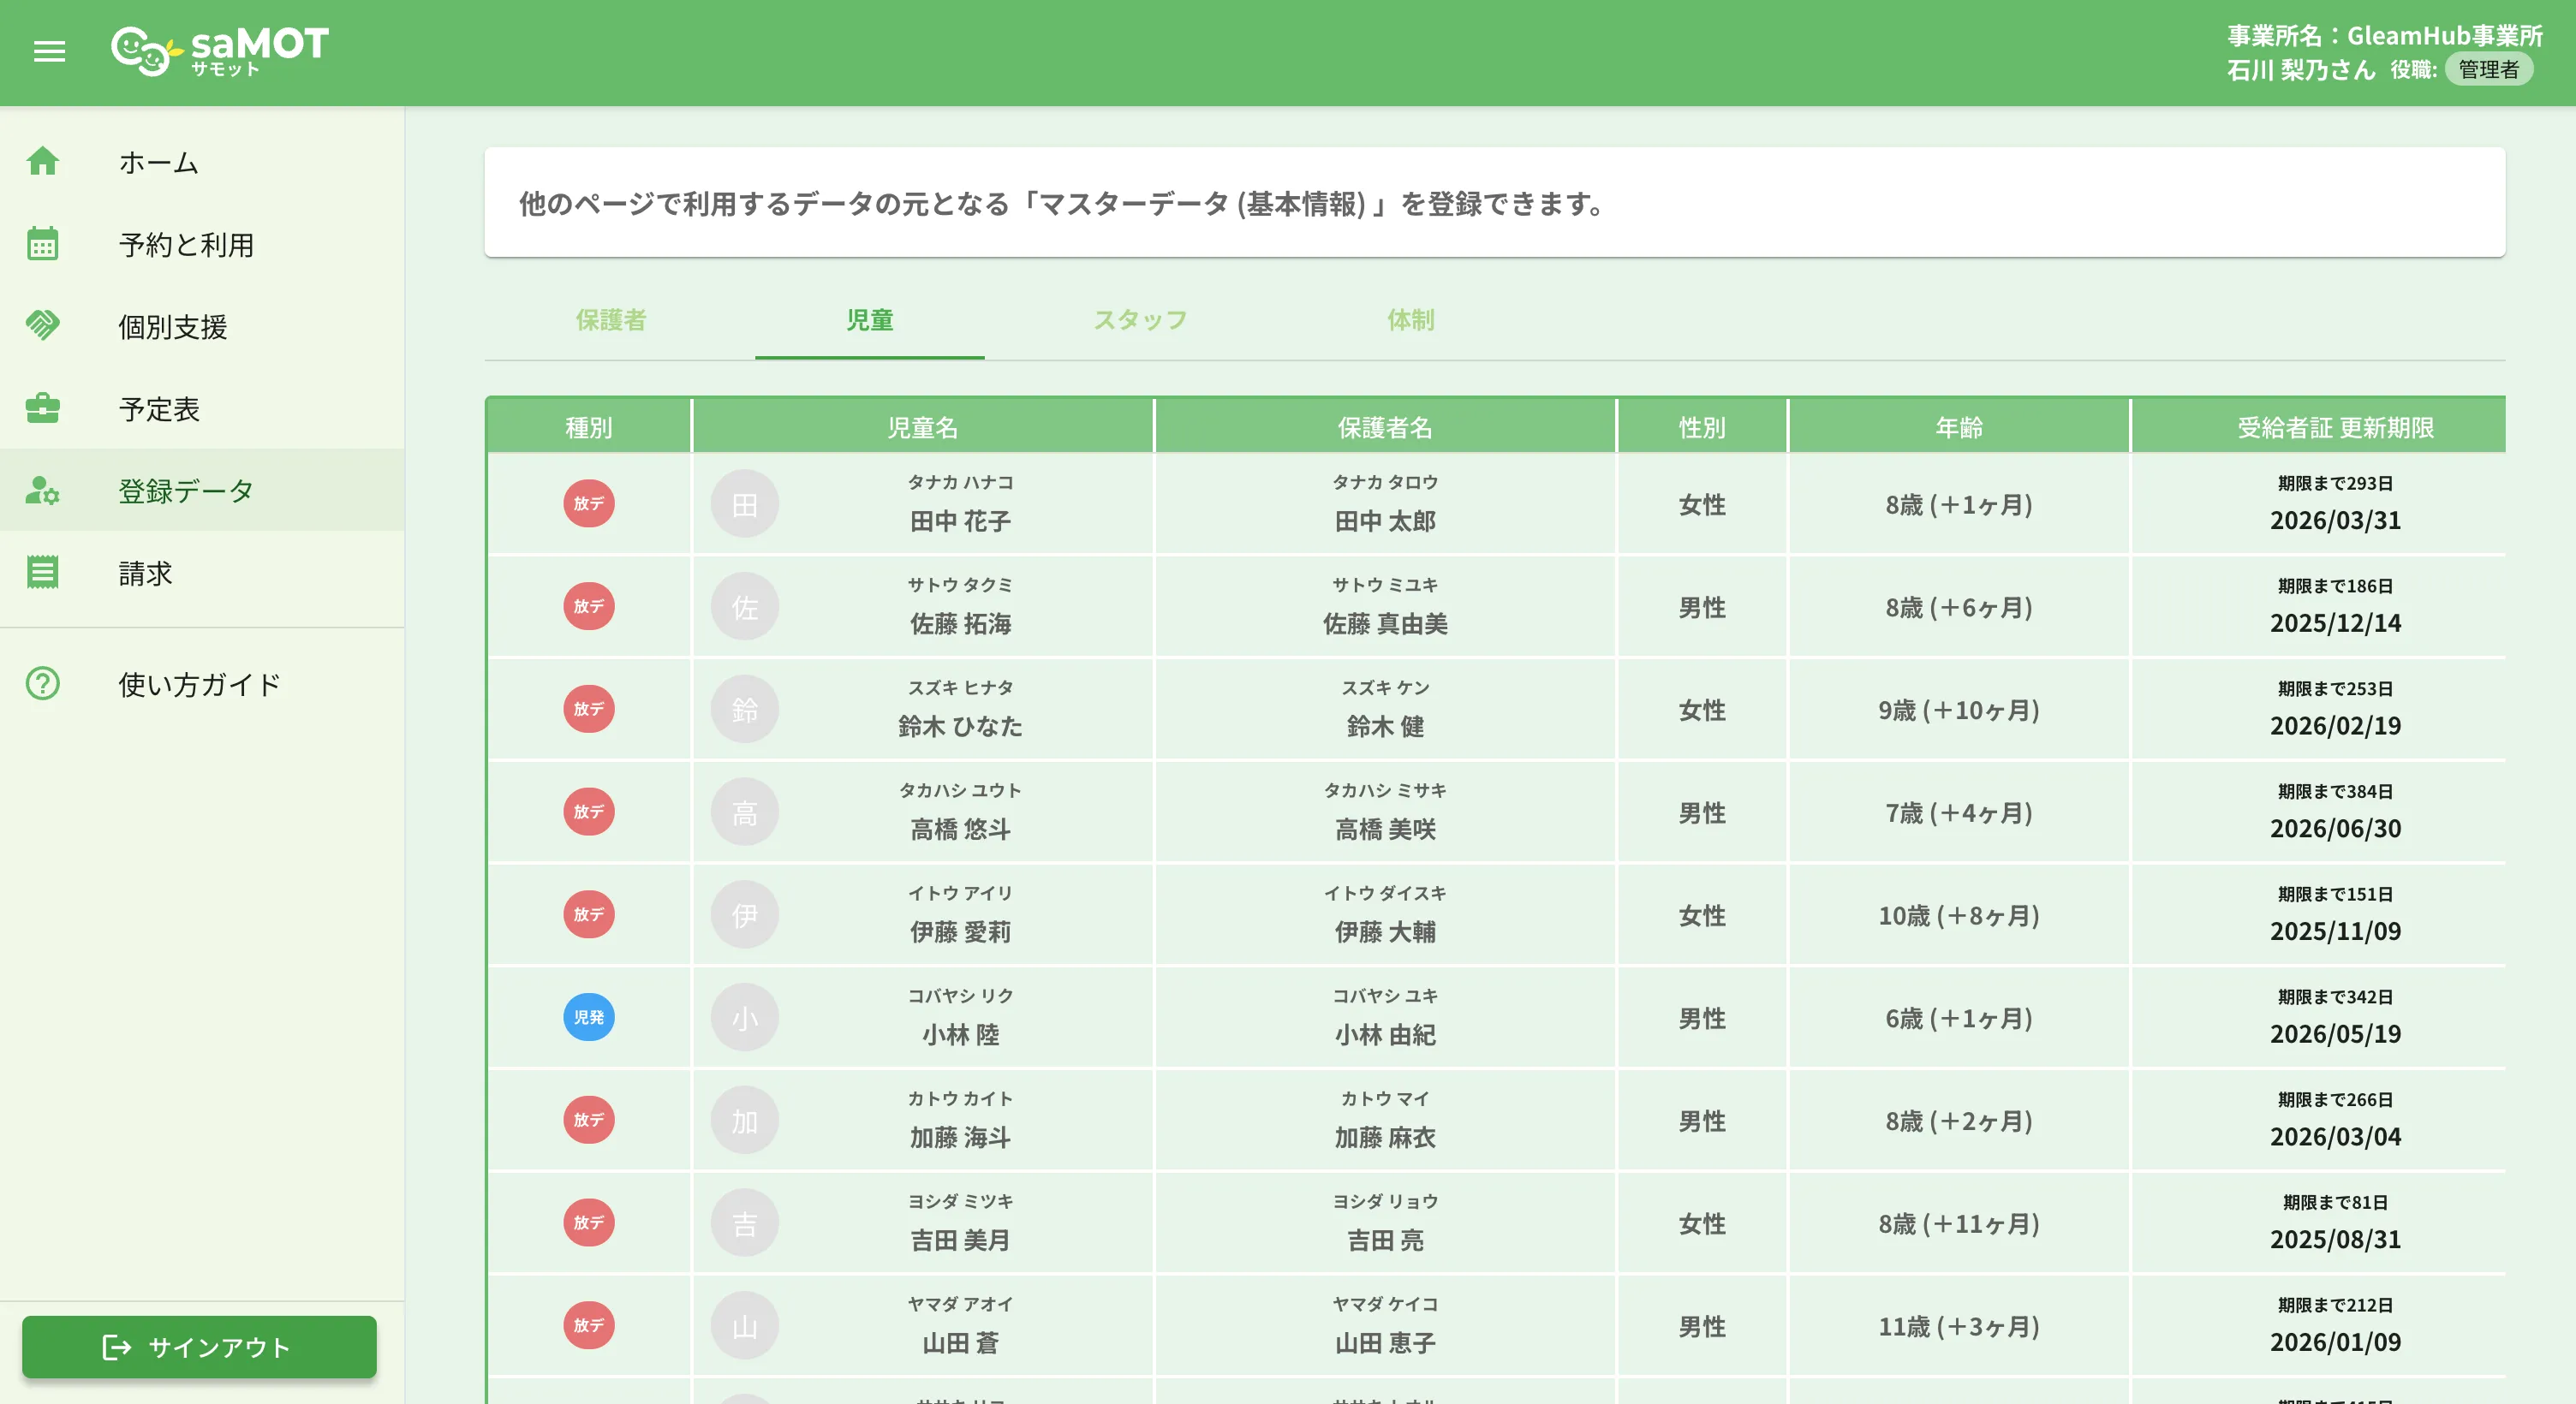Viewport: 2576px width, 1404px height.
Task: Click the blue 児発 badge for 小林 陸
Action: 589,1018
